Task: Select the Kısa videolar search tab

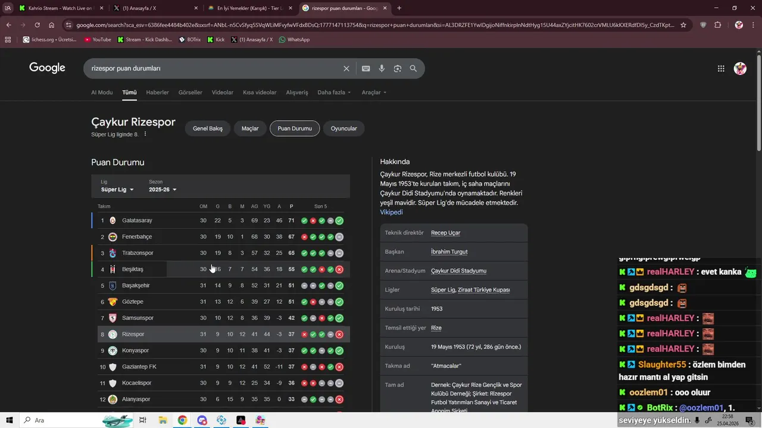Action: pos(260,92)
